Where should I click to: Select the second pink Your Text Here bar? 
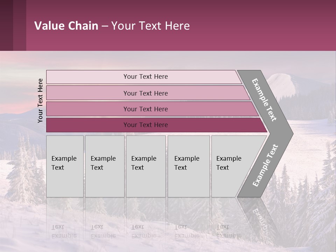pyautogui.click(x=148, y=93)
